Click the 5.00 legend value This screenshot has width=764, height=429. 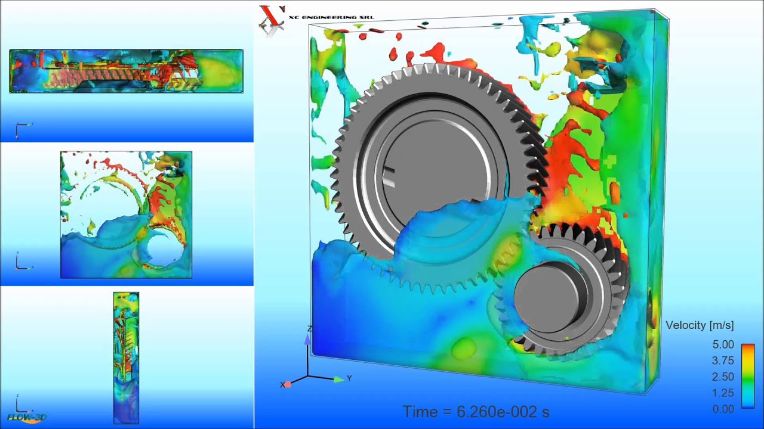pyautogui.click(x=723, y=344)
